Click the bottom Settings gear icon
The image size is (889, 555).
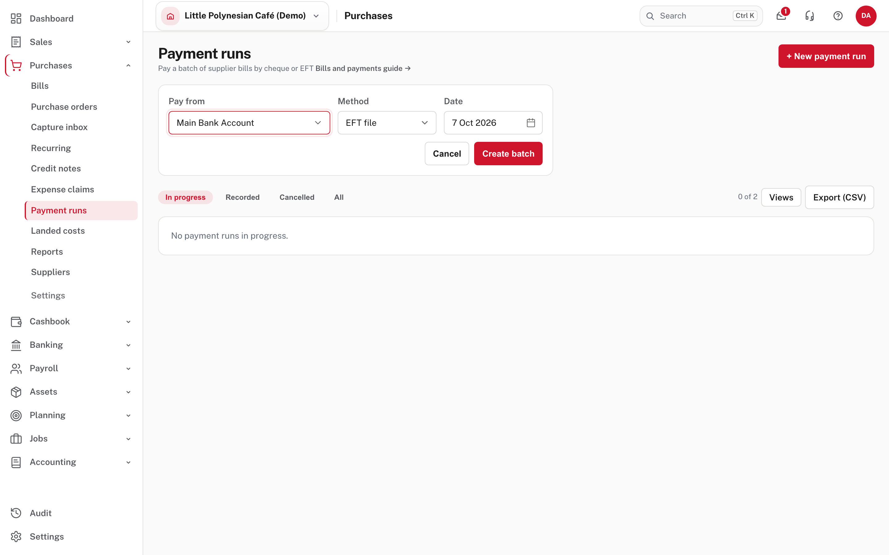(16, 536)
